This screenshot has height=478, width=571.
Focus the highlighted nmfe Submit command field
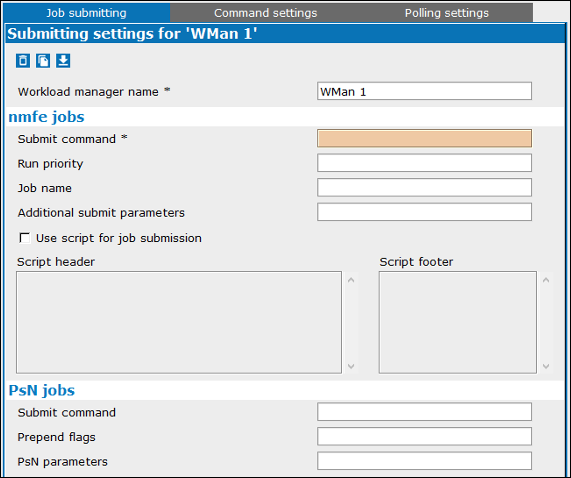424,139
